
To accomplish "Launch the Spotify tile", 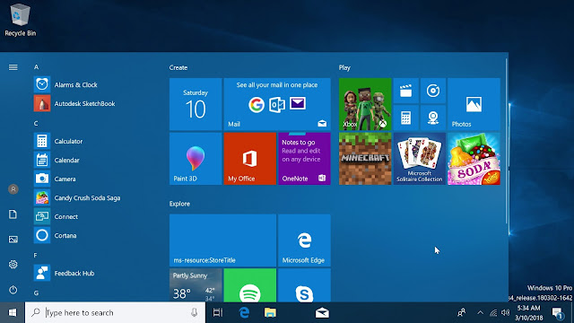I will pos(250,285).
